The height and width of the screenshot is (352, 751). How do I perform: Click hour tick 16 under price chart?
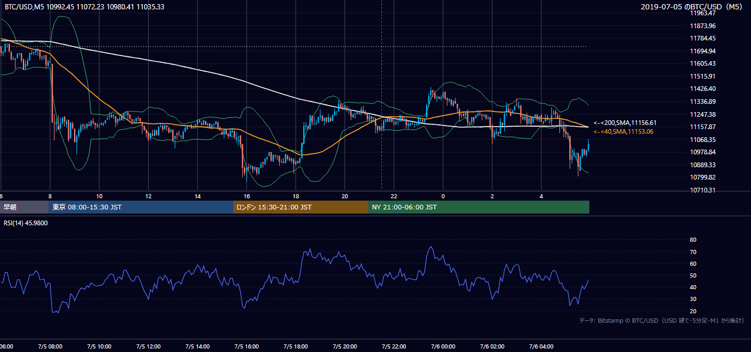[x=247, y=197]
